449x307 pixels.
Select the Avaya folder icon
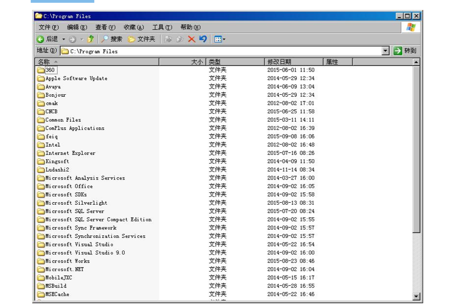(41, 87)
